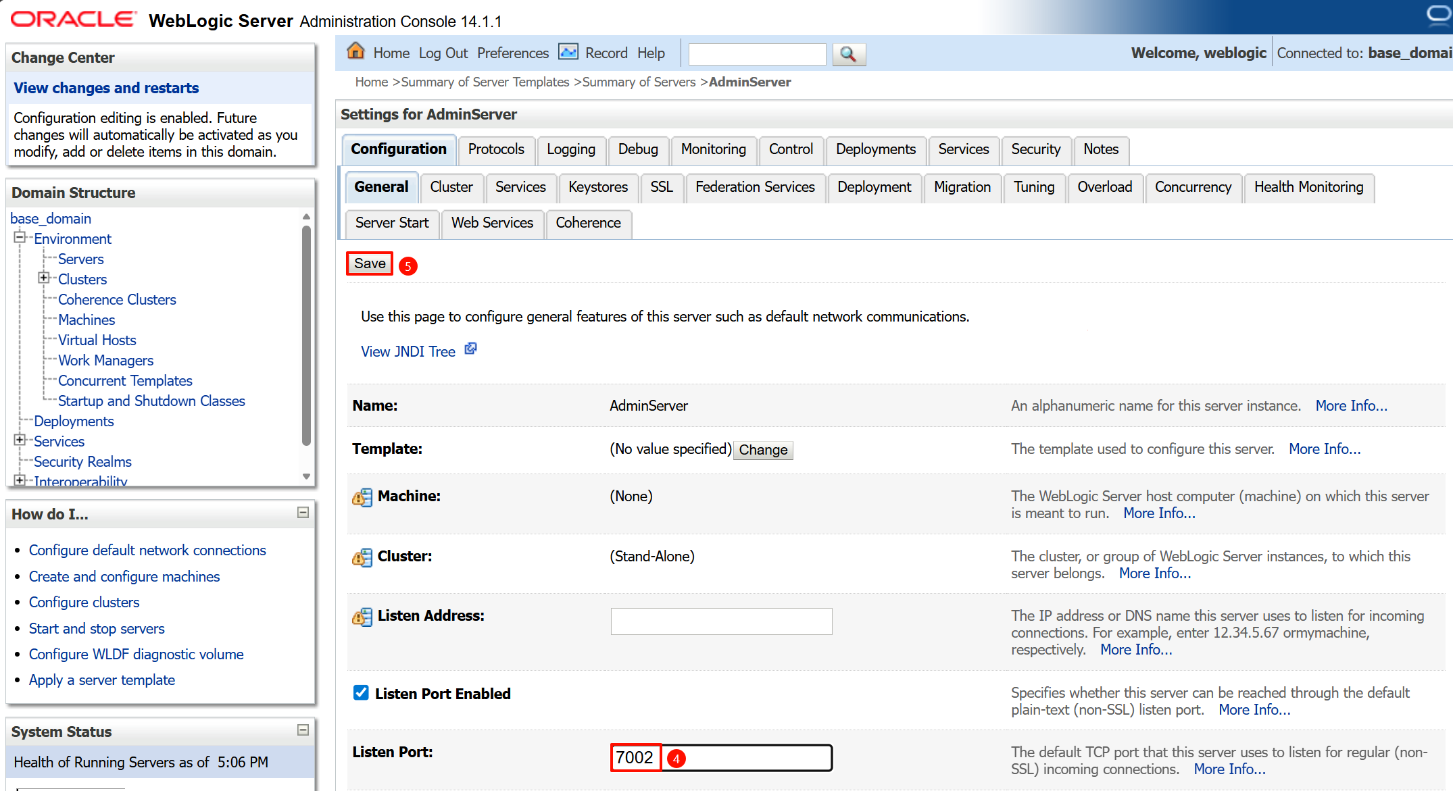Open the Monitoring tab
This screenshot has width=1453, height=791.
coord(714,149)
